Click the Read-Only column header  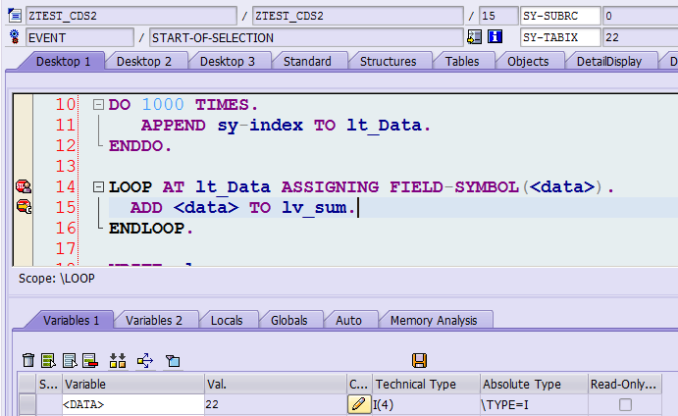(625, 384)
